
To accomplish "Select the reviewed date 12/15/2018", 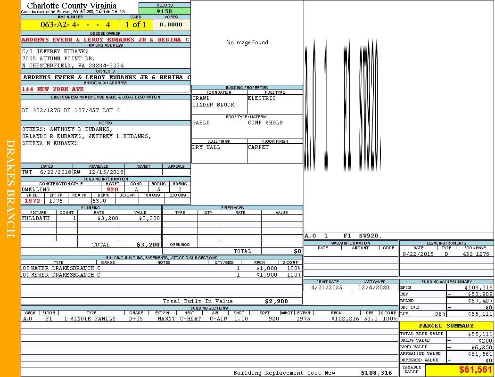I will tap(106, 172).
